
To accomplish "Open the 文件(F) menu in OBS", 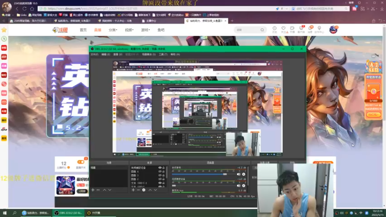I will pos(94,54).
